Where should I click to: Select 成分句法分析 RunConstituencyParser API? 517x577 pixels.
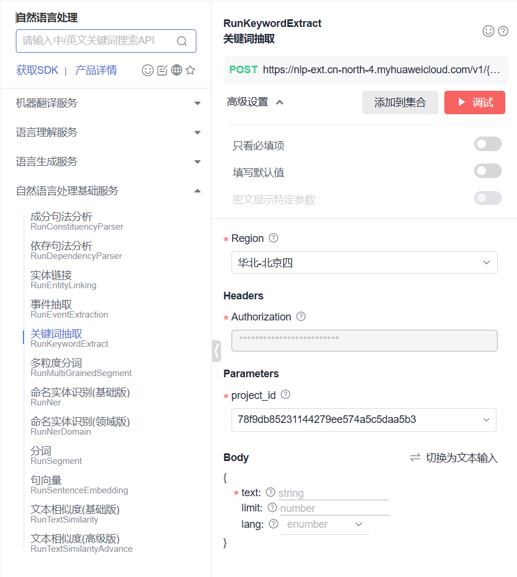pyautogui.click(x=77, y=221)
